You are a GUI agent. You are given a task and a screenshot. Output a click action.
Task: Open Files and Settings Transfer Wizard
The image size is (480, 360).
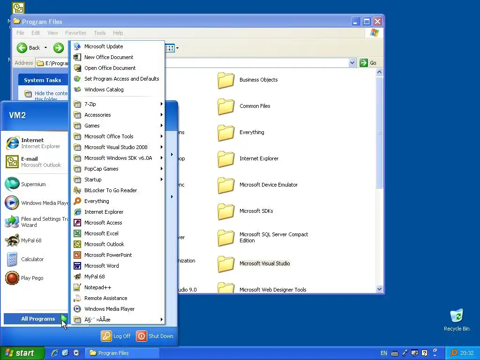pos(35,222)
